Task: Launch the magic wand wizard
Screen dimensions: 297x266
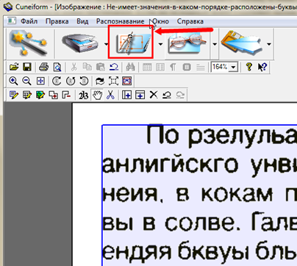Action: click(x=28, y=43)
